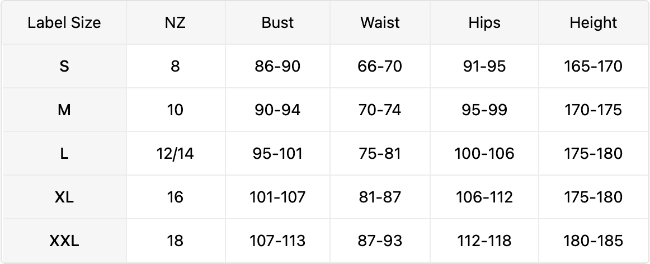Select the height 180-185 cell
650x264 pixels.
coord(593,241)
